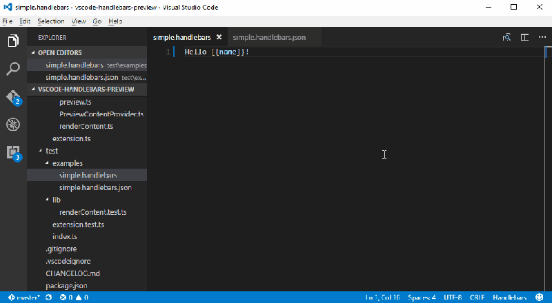The height and width of the screenshot is (303, 552).
Task: Click the git branch master indicator
Action: point(23,297)
